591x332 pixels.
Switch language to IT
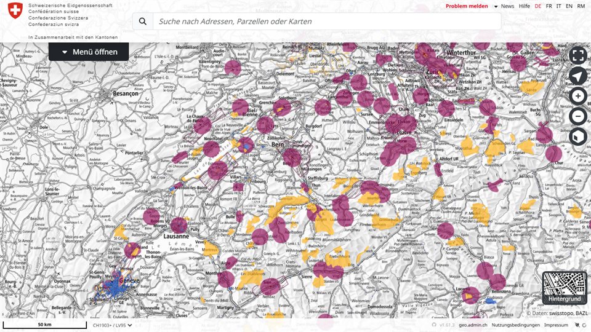[558, 6]
